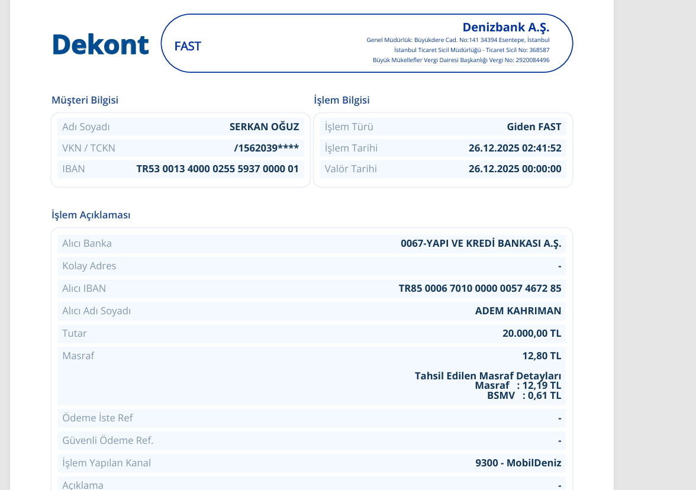
Task: Click the İşlem Yapılan Kanal label
Action: (107, 463)
